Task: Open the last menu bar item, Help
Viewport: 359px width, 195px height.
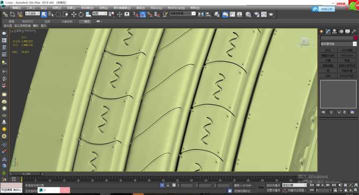Action: coord(195,8)
